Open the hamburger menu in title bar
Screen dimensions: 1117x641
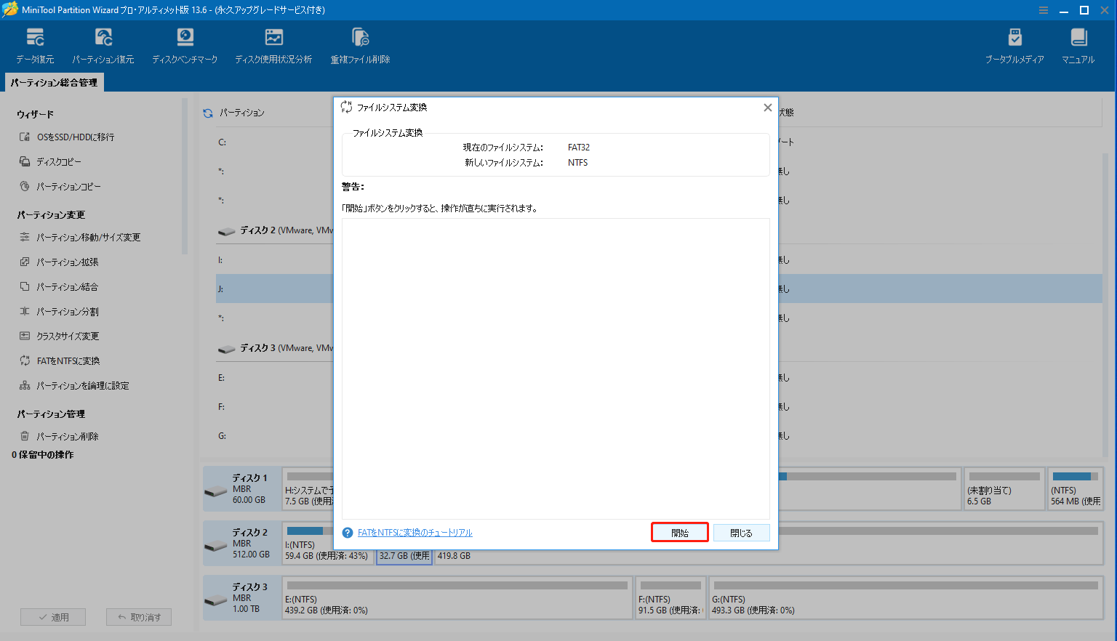click(1044, 10)
